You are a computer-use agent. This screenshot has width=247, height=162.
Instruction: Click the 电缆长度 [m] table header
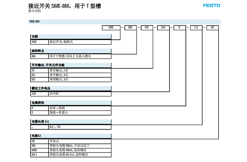pyautogui.click(x=71, y=121)
